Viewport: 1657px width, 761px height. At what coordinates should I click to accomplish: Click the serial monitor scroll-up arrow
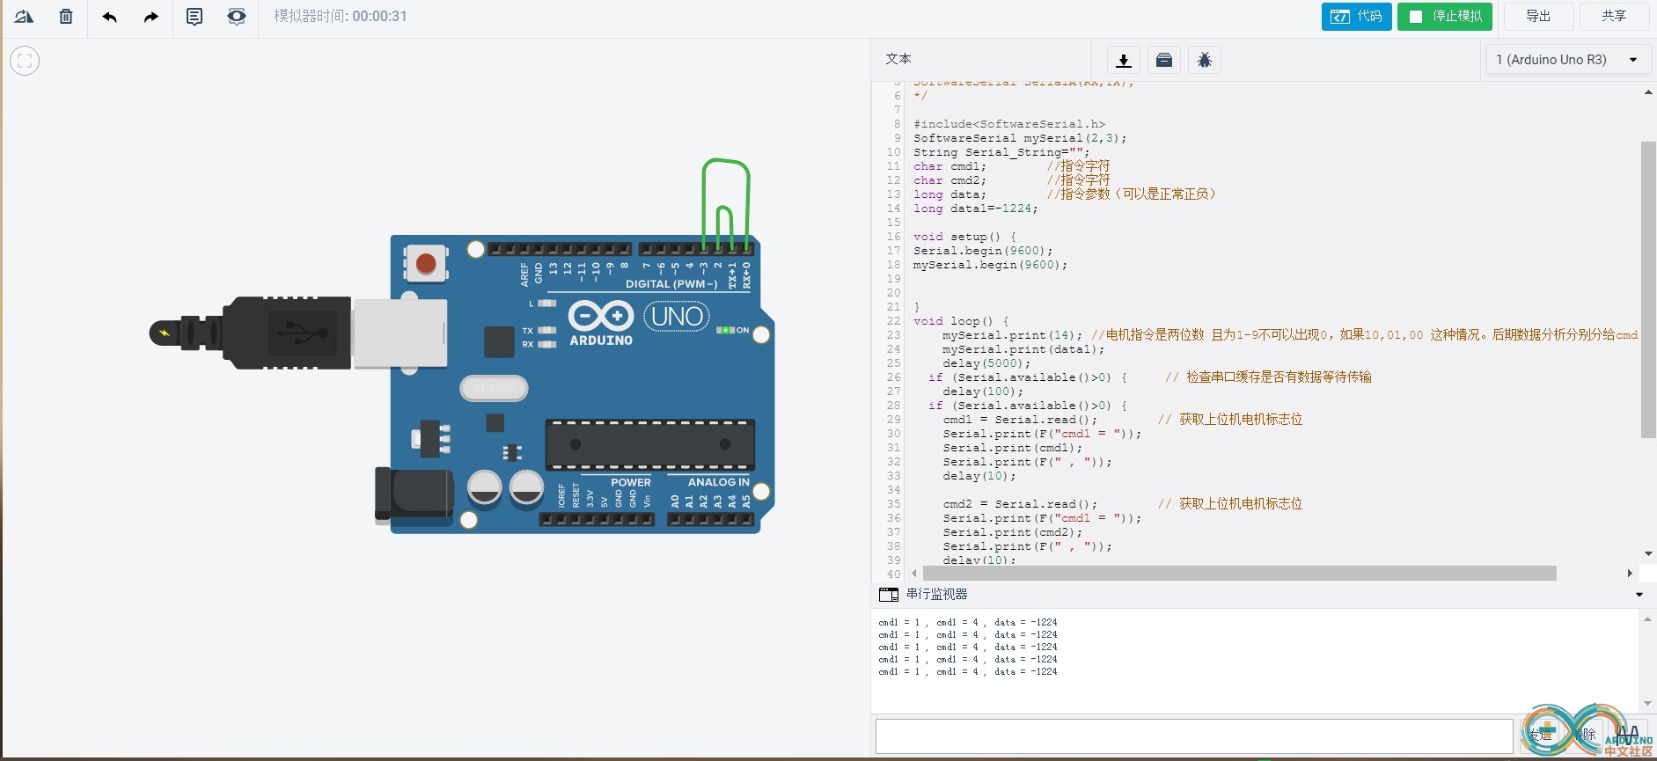(1648, 619)
